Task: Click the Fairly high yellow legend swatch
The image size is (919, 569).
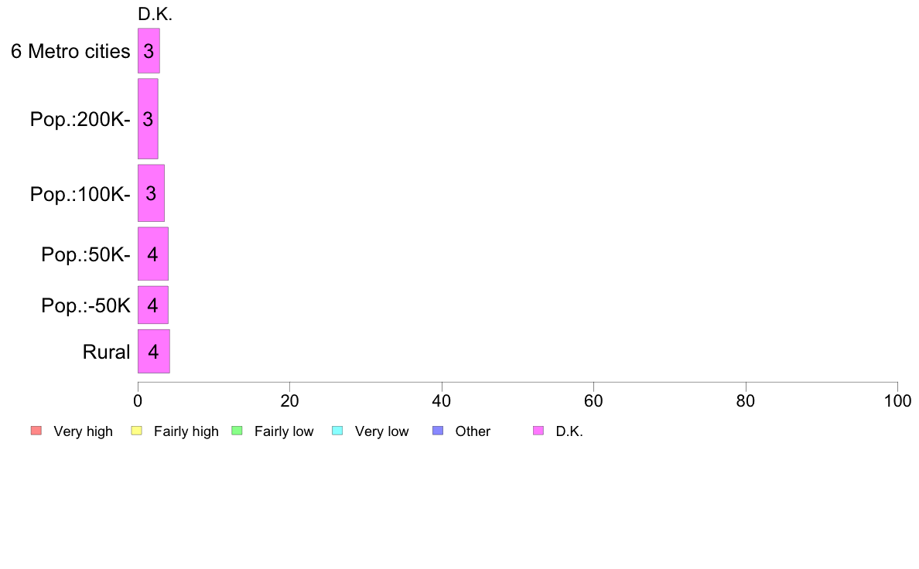Action: [x=137, y=431]
